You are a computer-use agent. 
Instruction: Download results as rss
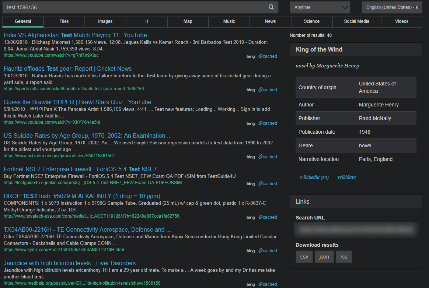(343, 256)
